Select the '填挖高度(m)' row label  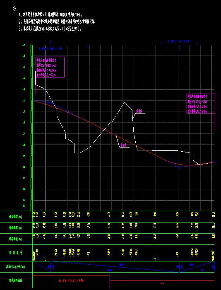(15, 239)
